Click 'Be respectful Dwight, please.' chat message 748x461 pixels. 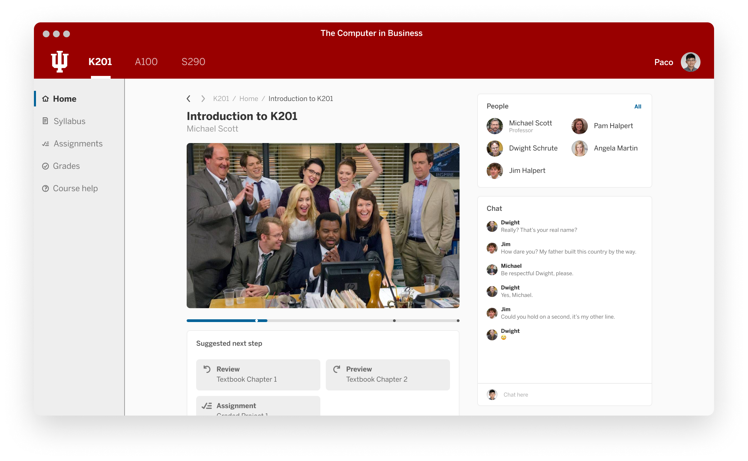(x=537, y=274)
